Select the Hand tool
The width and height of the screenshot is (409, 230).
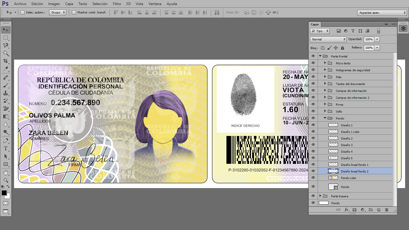click(x=6, y=173)
